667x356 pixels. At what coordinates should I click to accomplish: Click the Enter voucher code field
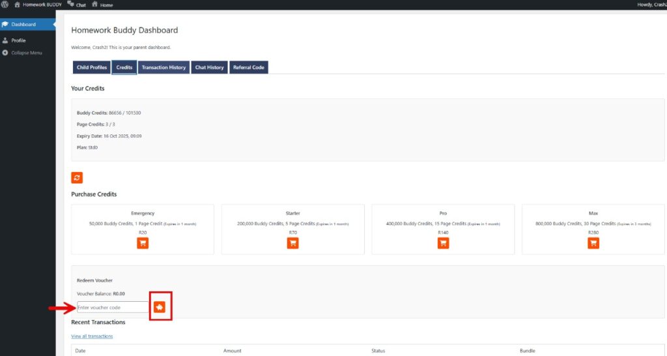112,307
